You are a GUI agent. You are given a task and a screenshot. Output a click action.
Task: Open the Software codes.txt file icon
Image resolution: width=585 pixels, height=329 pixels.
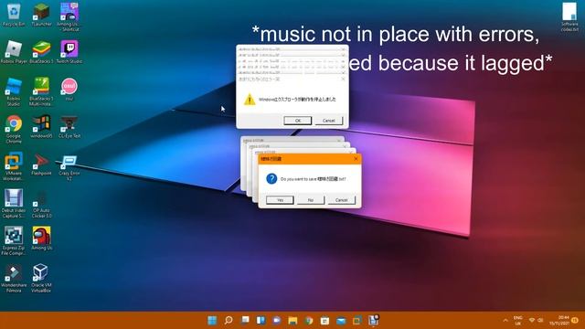[569, 17]
